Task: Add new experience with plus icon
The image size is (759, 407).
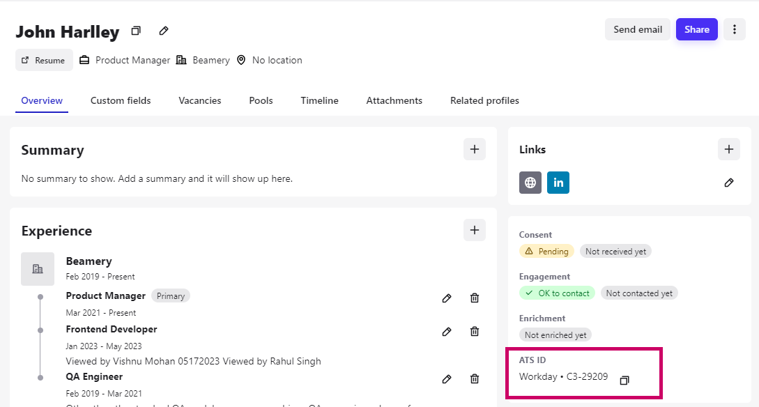Action: [475, 230]
